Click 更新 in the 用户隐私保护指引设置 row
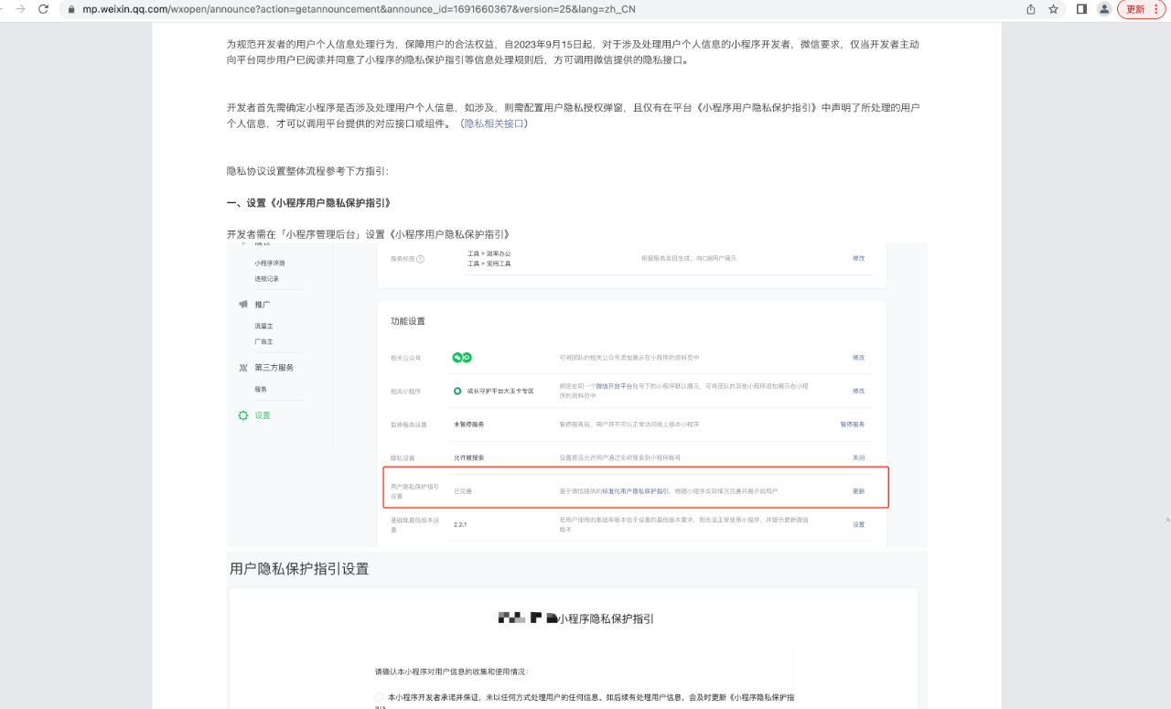 (x=858, y=491)
